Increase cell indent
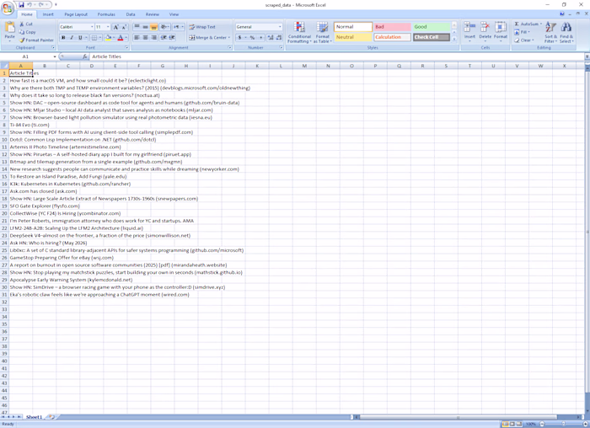The height and width of the screenshot is (428, 590). [172, 38]
